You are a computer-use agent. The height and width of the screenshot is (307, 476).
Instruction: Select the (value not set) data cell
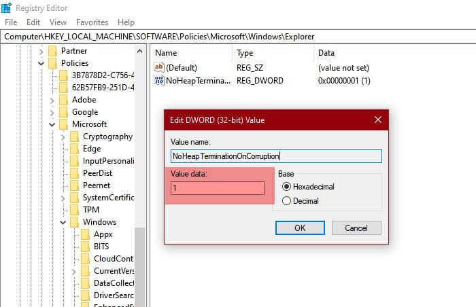click(343, 68)
